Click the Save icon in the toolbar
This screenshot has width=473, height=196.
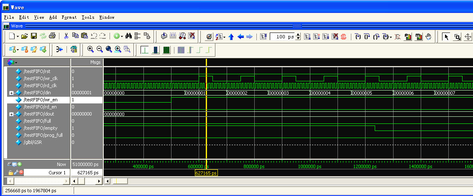pyautogui.click(x=34, y=36)
